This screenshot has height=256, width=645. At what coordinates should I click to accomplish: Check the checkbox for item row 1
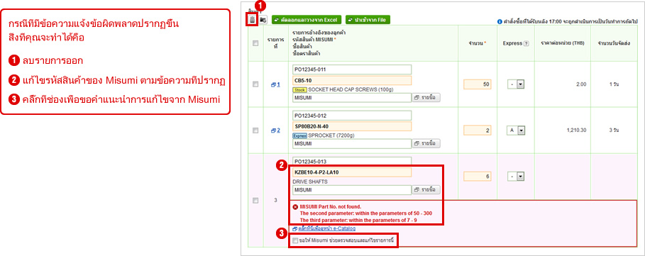click(x=255, y=84)
